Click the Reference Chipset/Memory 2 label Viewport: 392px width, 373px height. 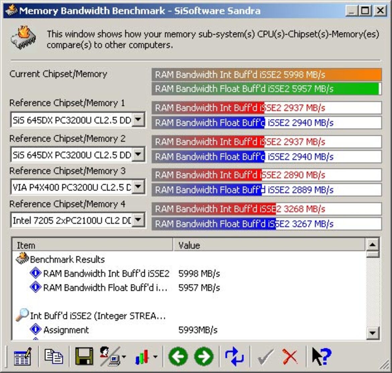pos(67,138)
